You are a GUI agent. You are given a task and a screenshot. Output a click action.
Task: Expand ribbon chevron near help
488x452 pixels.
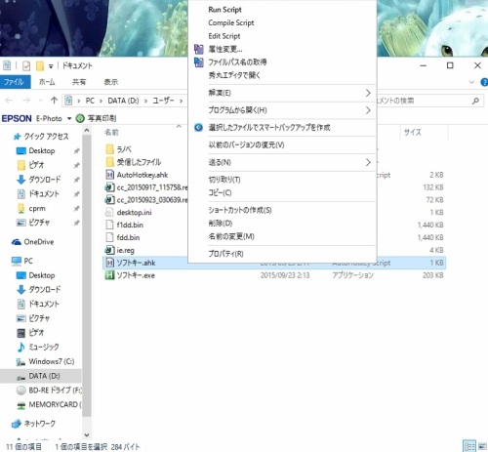pos(471,82)
